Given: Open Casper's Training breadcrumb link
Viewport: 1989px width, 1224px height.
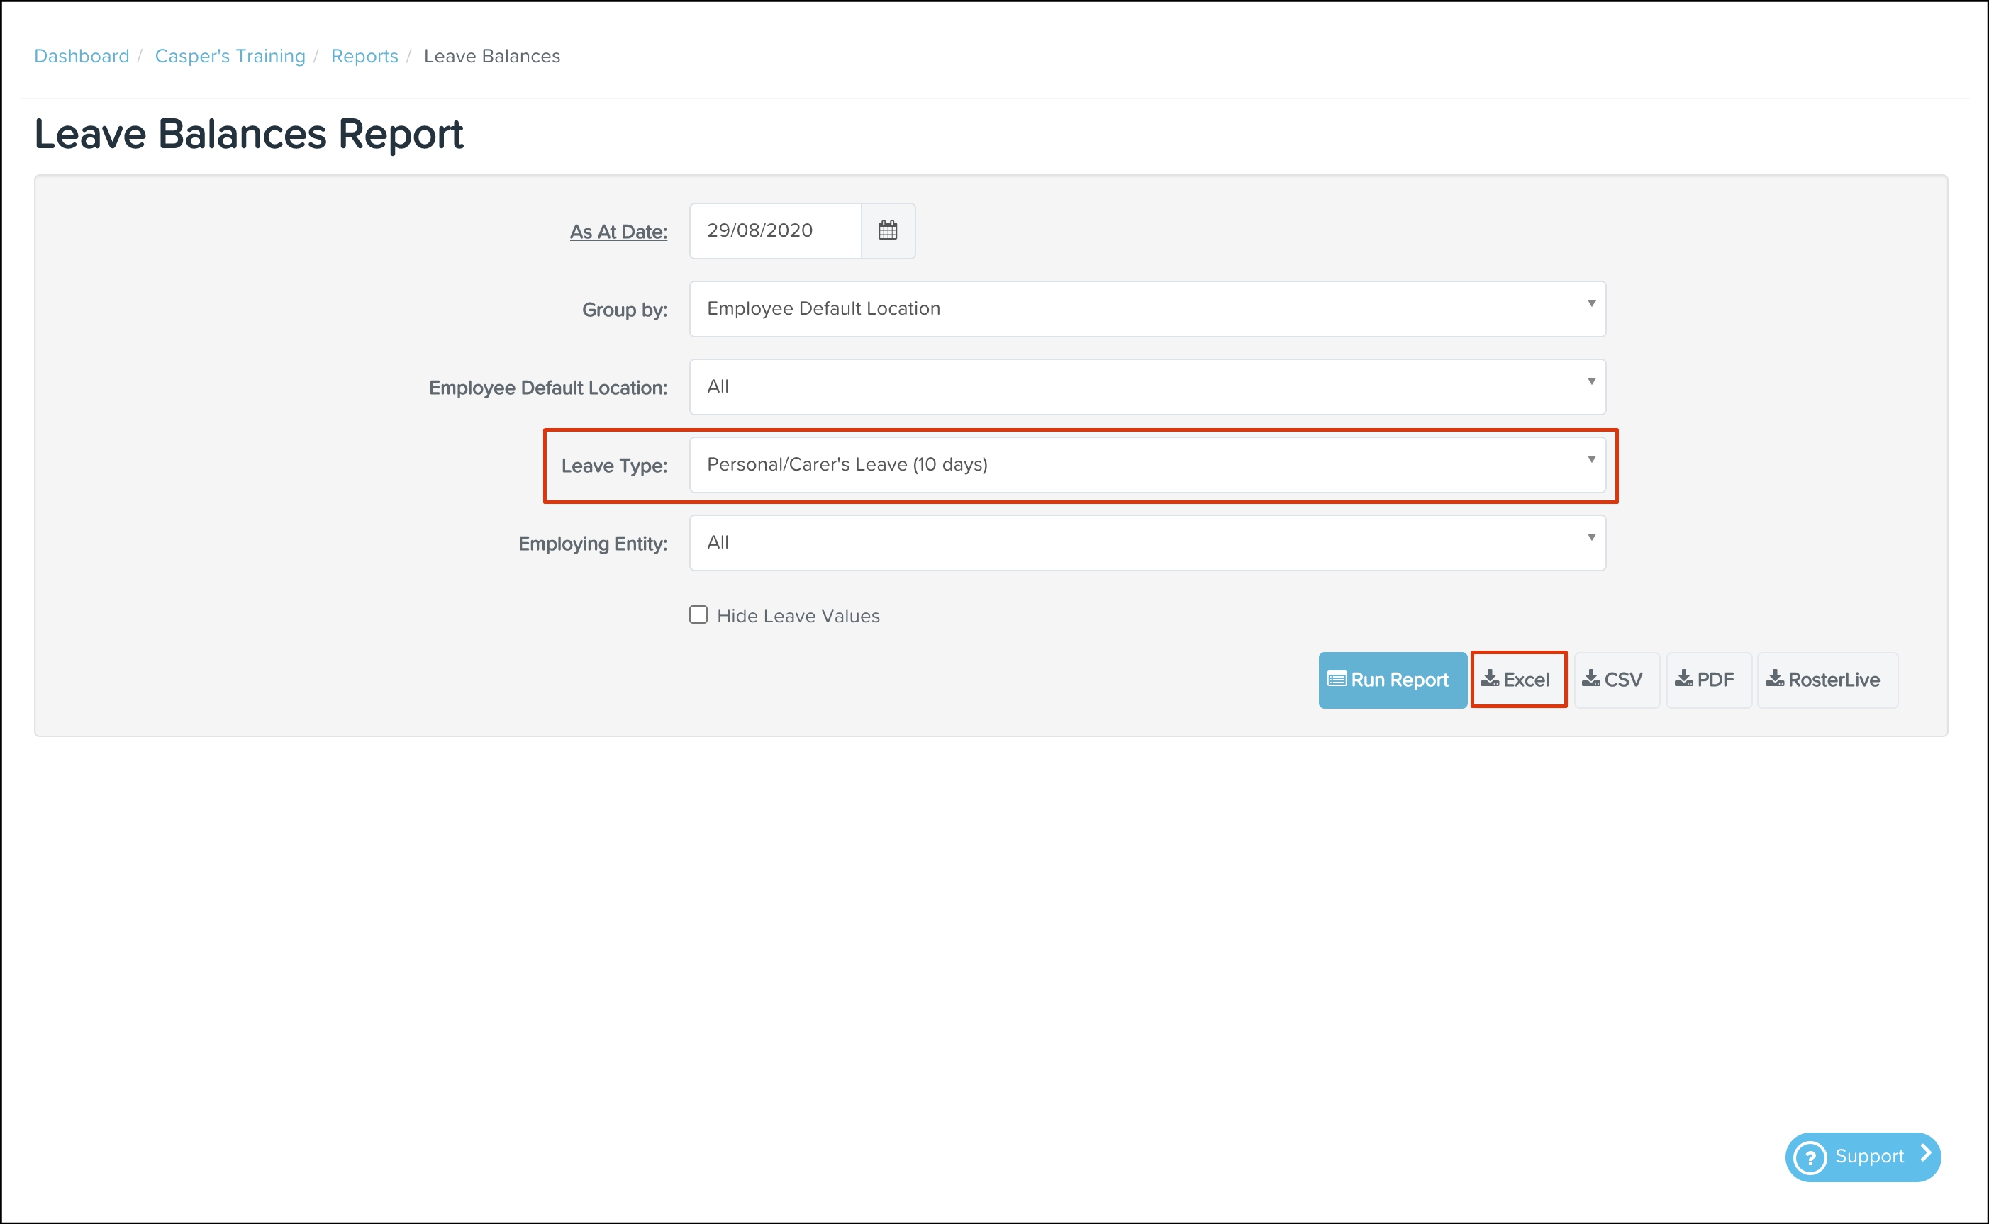Looking at the screenshot, I should tap(230, 56).
